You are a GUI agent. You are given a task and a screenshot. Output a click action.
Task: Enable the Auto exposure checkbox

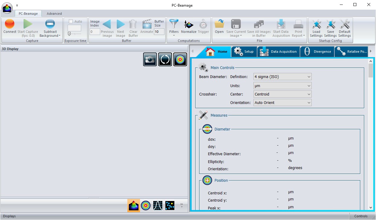click(71, 21)
